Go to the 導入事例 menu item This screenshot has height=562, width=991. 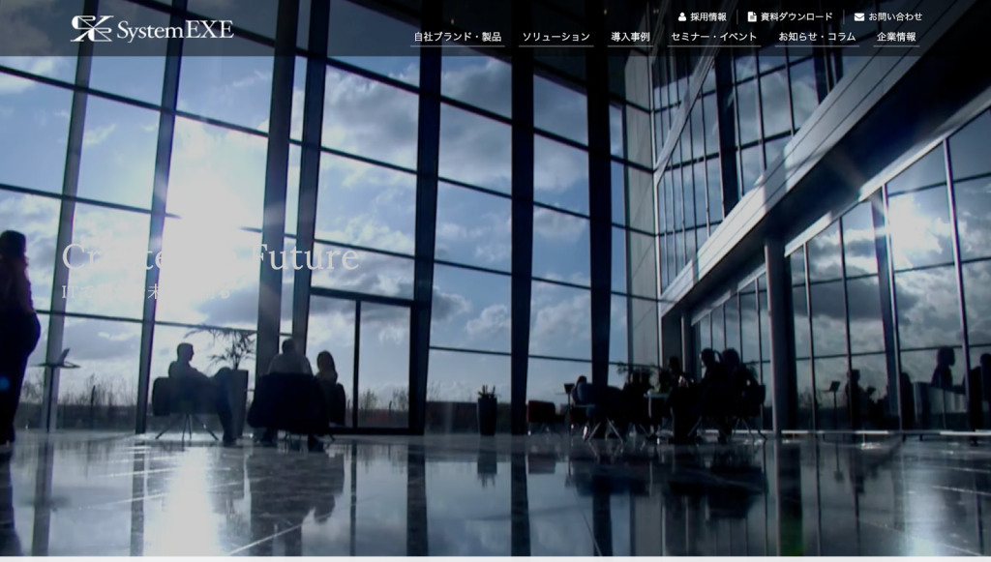(x=630, y=37)
